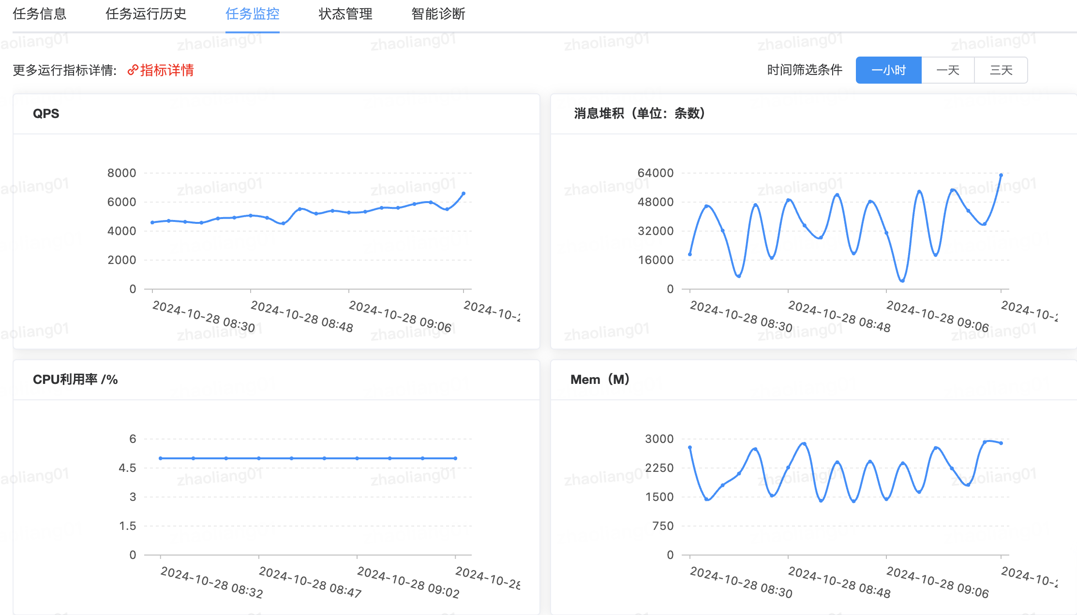Image resolution: width=1077 pixels, height=615 pixels.
Task: Click the first data point on CPU利用率 line
Action: (x=161, y=458)
